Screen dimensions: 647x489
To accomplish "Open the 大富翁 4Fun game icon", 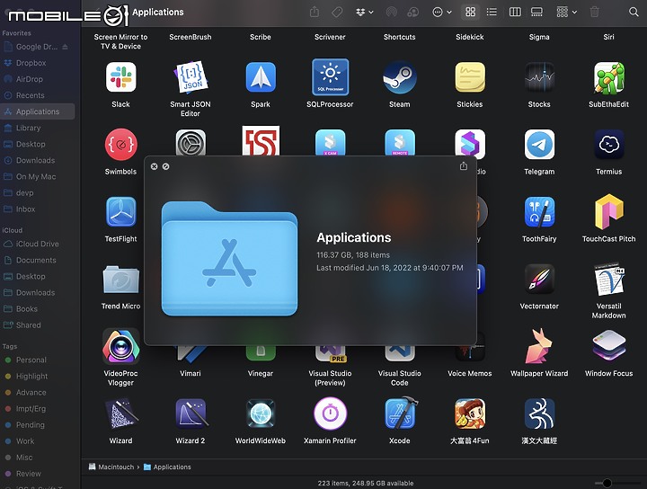I will (470, 413).
